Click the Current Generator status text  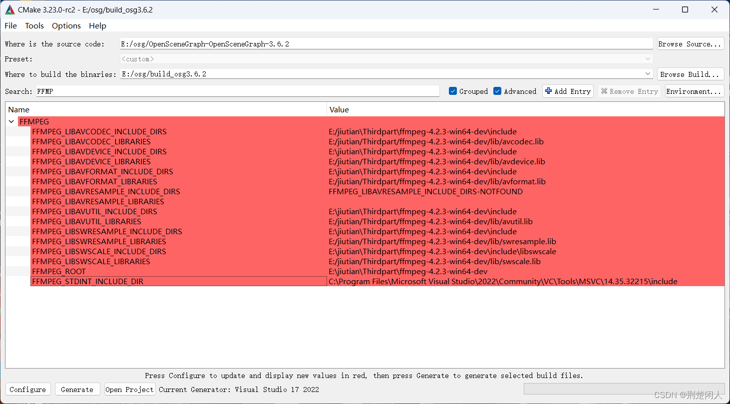tap(239, 390)
